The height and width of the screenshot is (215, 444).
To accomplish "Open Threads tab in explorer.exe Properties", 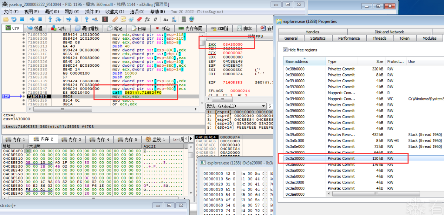I will [x=379, y=38].
